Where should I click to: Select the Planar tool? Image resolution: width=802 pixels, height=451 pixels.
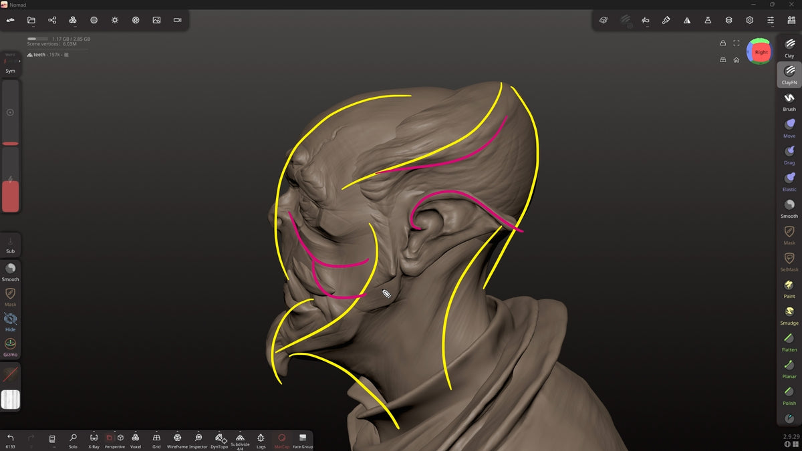789,368
